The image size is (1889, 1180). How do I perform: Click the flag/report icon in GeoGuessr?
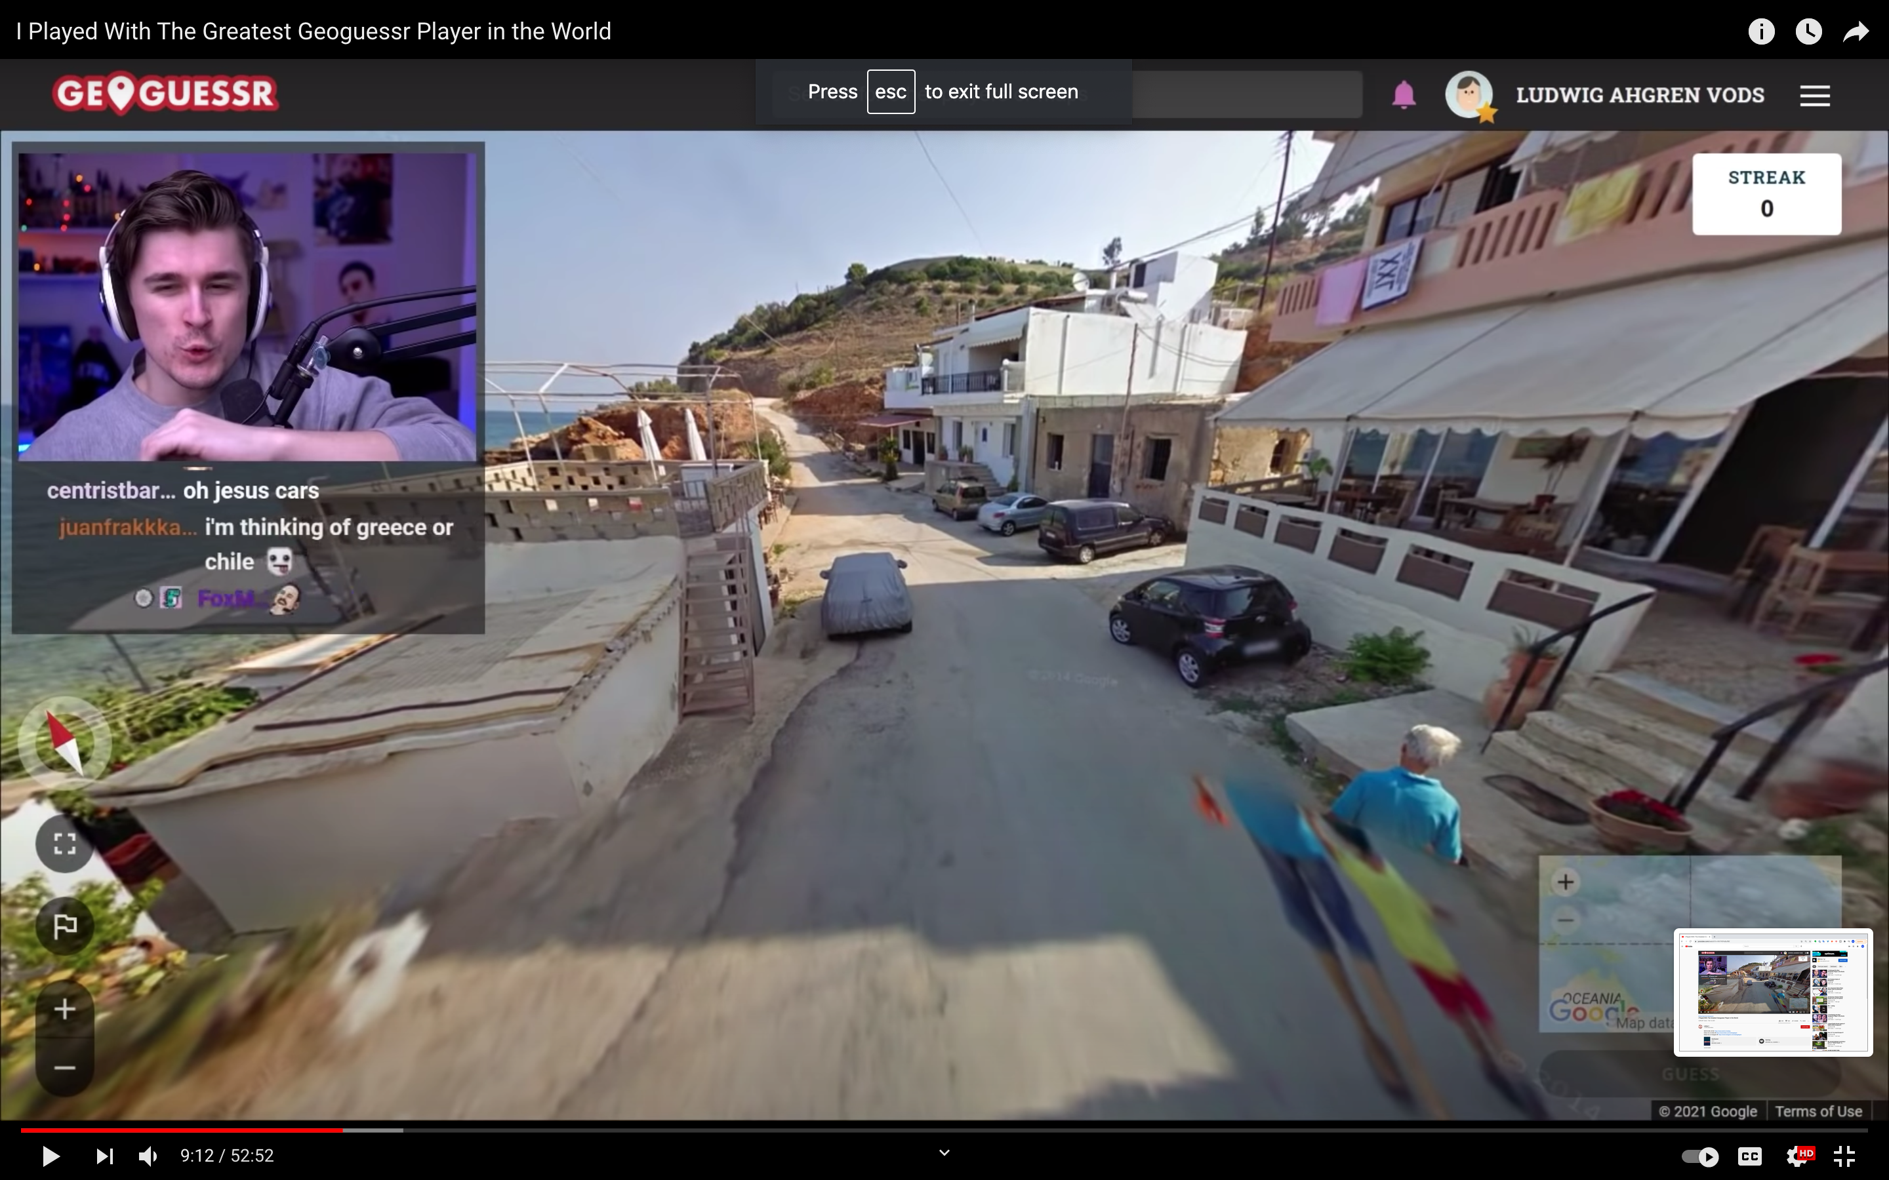[62, 927]
